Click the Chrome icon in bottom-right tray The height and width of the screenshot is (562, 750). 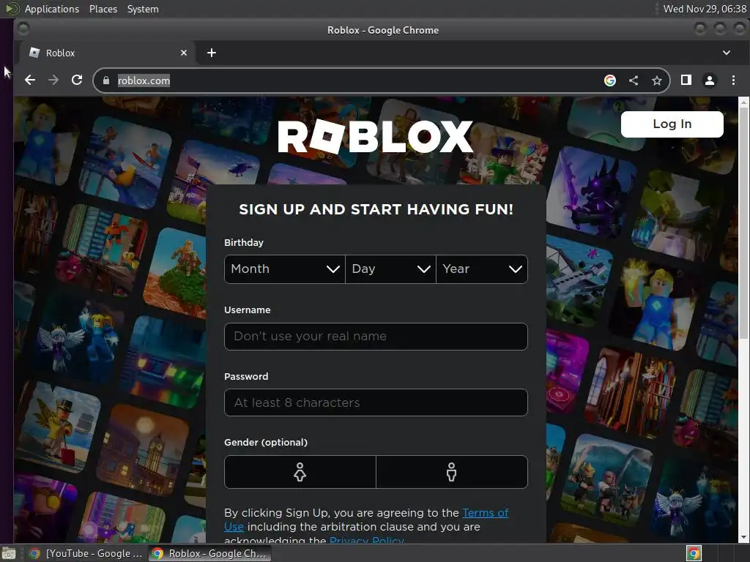point(694,553)
